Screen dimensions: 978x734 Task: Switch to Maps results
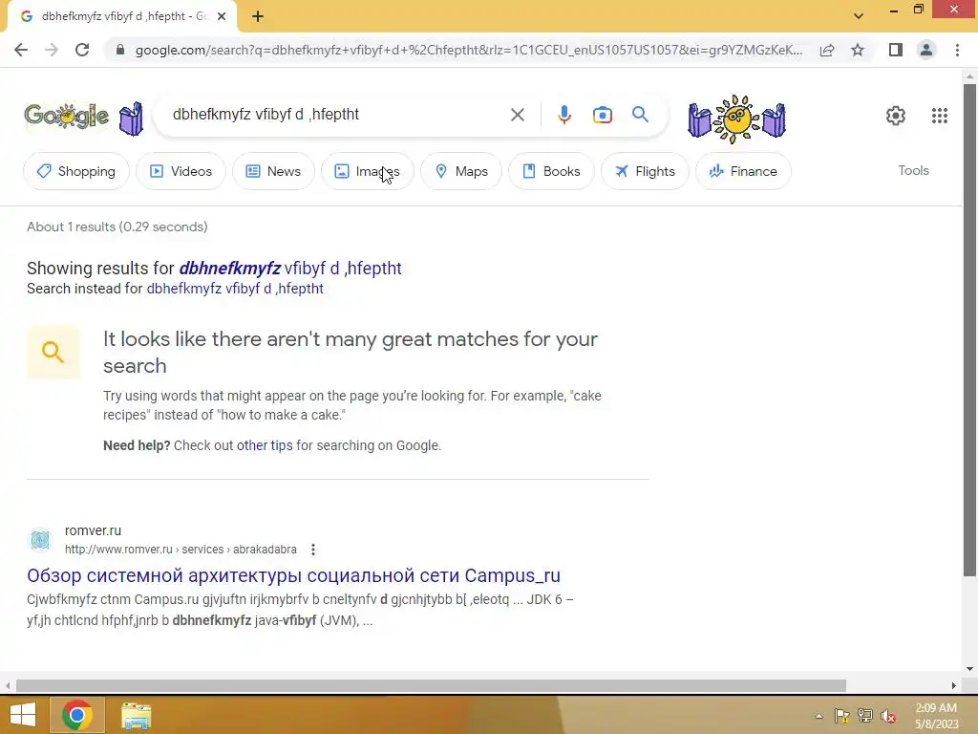tap(461, 171)
